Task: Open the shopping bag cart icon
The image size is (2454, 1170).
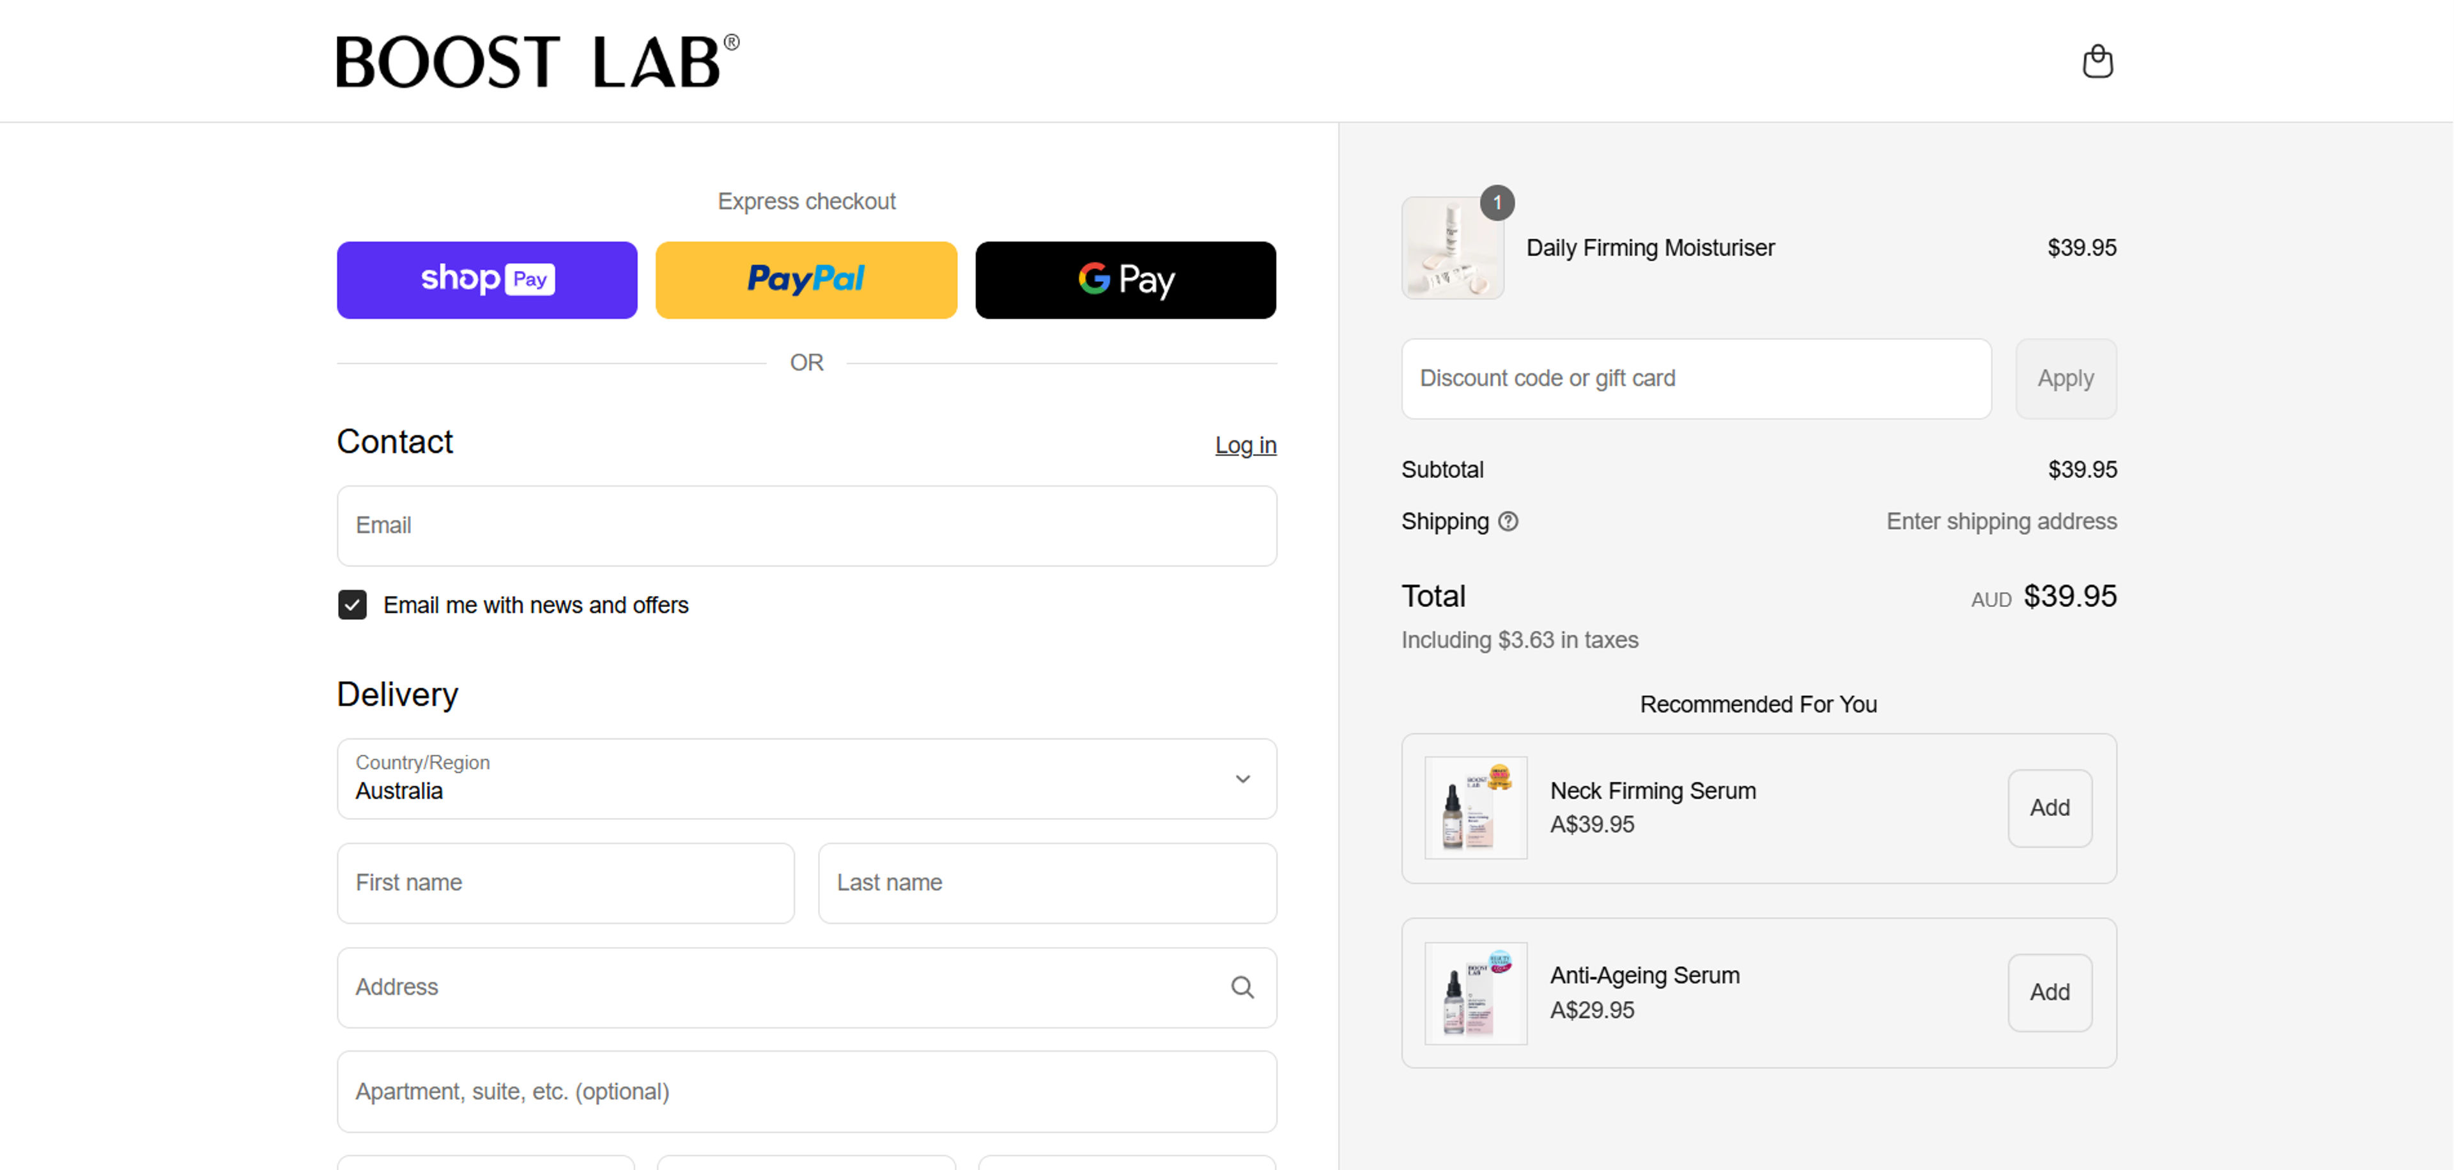Action: [x=2097, y=61]
